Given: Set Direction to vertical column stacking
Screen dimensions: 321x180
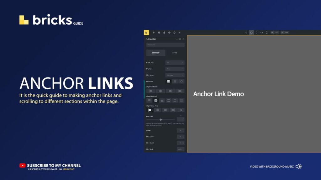Looking at the screenshot, I should point(168,82).
